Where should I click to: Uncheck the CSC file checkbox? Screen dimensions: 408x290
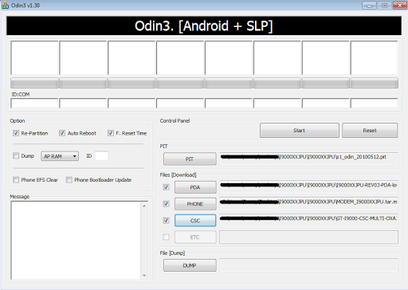tap(167, 220)
